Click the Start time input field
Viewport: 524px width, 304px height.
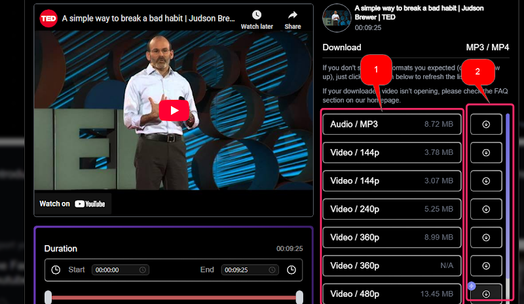121,269
